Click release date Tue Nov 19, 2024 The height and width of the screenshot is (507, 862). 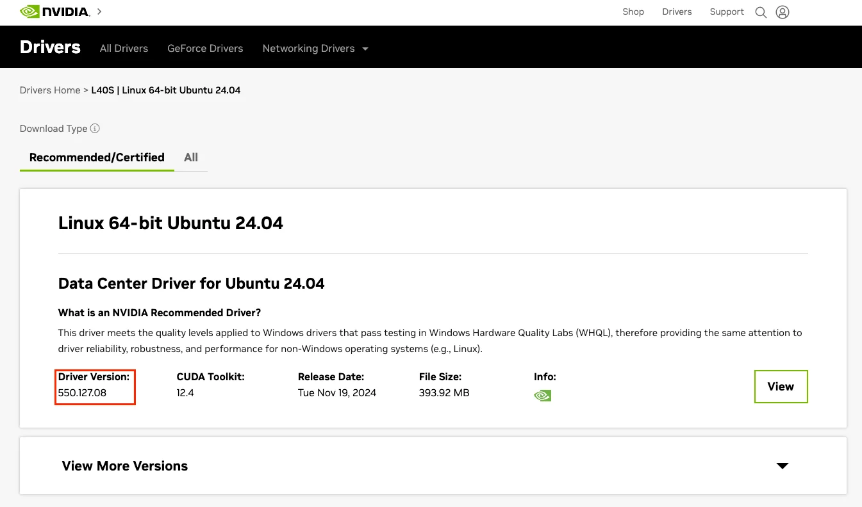point(337,393)
